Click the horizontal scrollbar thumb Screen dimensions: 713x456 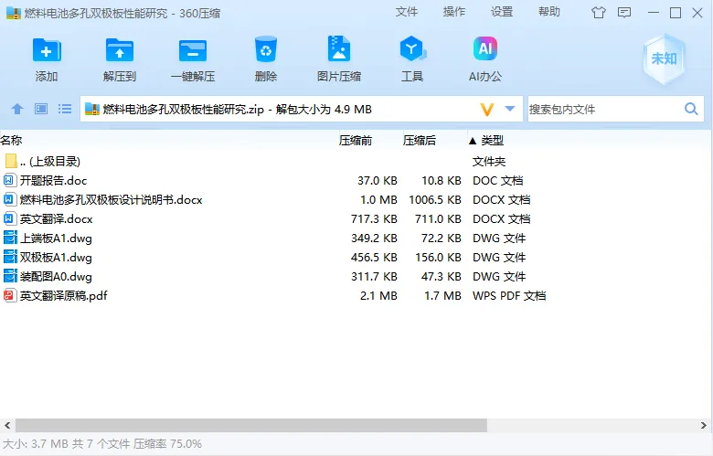(251, 426)
